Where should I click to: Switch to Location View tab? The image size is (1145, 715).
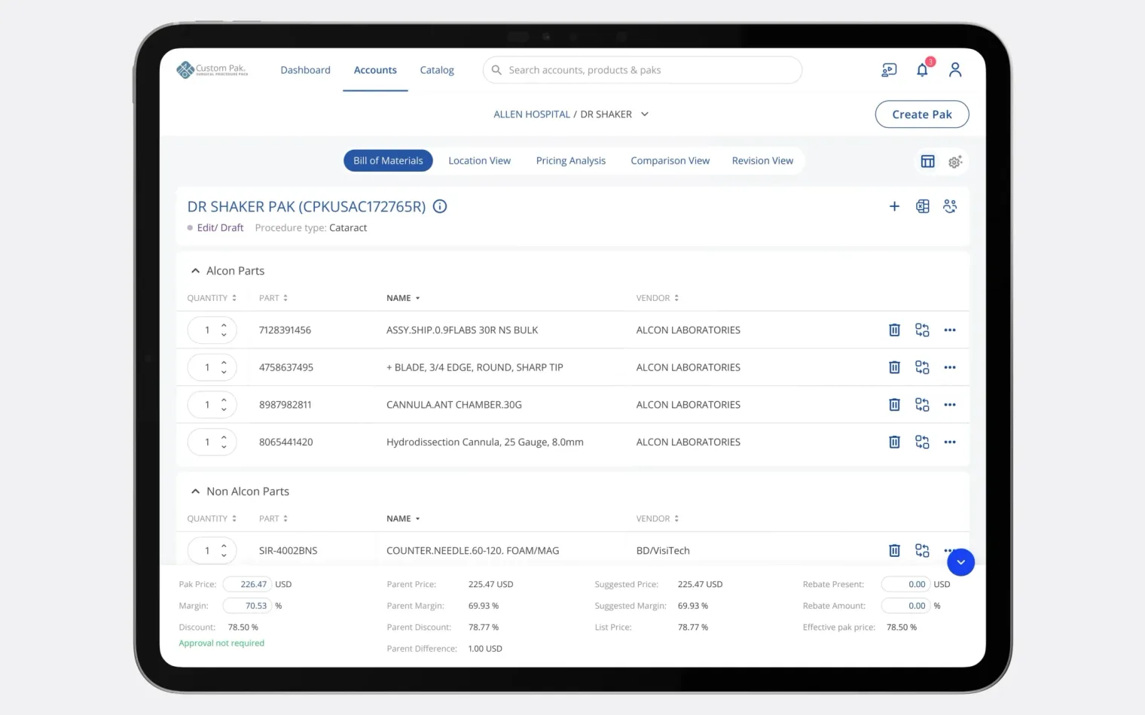coord(479,160)
